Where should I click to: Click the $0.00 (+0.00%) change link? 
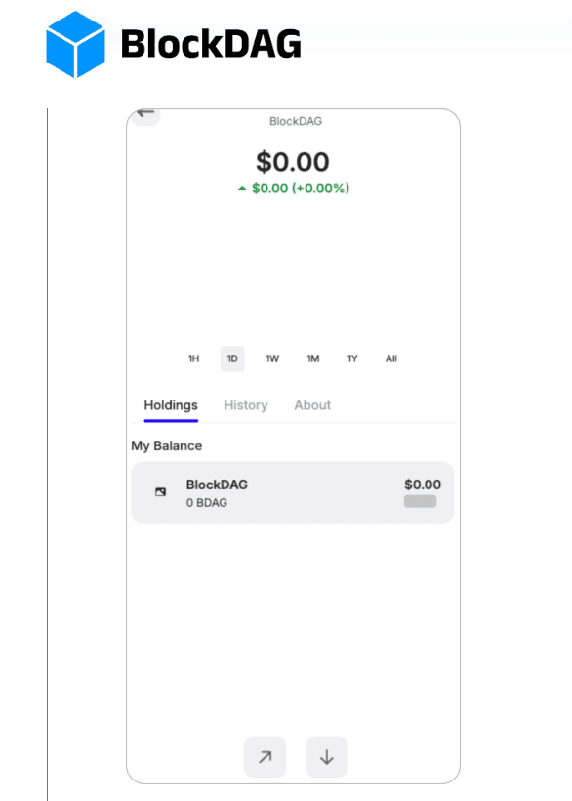(296, 188)
